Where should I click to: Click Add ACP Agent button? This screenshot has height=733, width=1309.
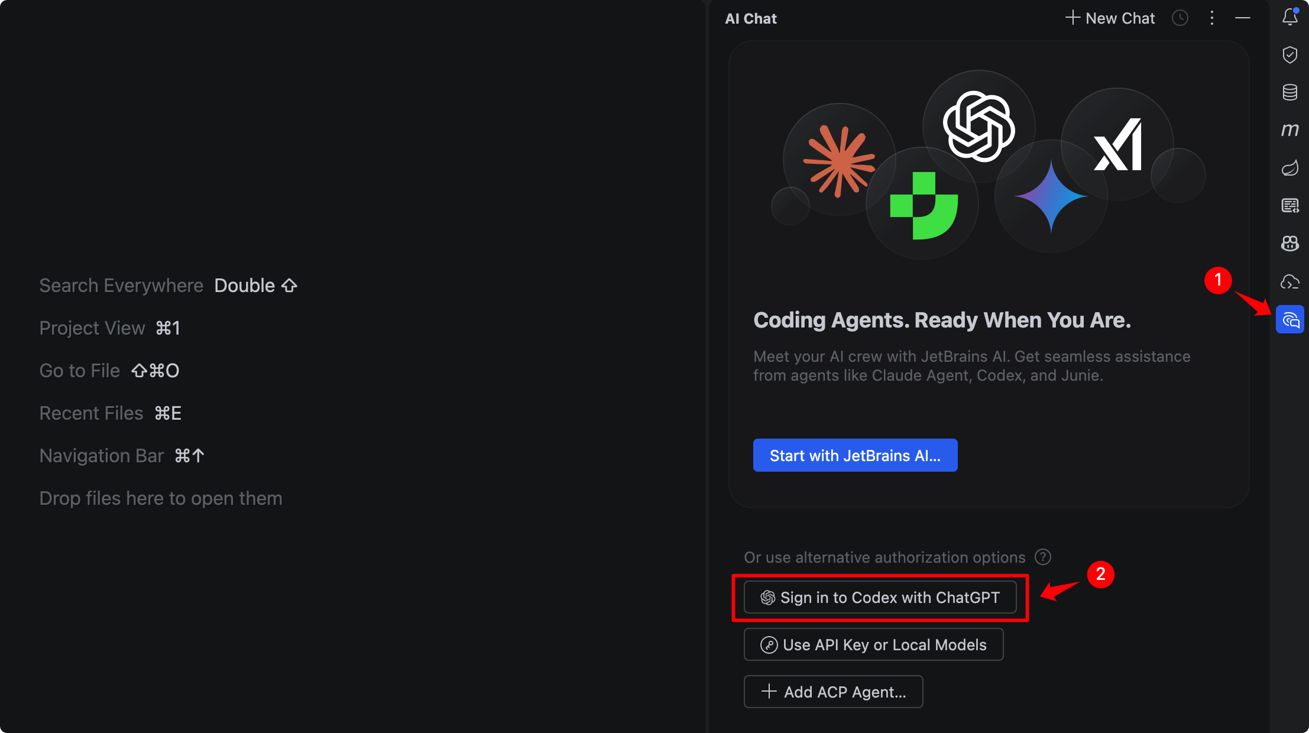(833, 692)
